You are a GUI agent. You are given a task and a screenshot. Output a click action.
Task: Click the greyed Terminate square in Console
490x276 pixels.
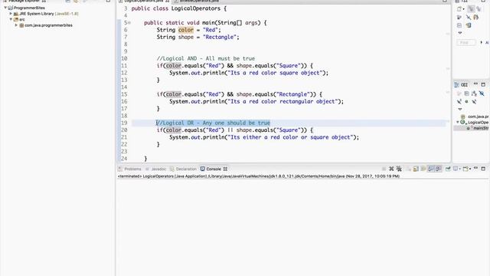click(x=384, y=169)
